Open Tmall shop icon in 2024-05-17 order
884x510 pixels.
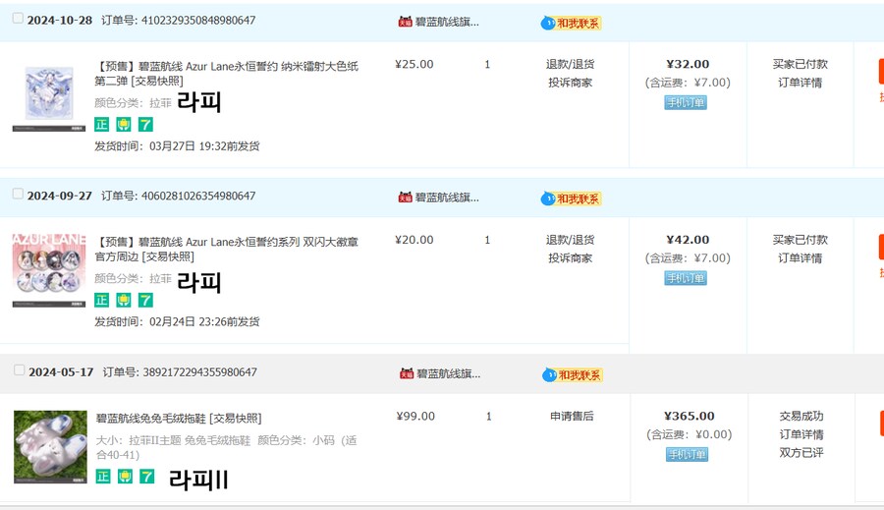(x=407, y=373)
